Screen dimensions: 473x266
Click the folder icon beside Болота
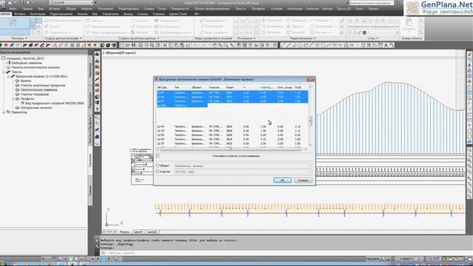pos(18,81)
